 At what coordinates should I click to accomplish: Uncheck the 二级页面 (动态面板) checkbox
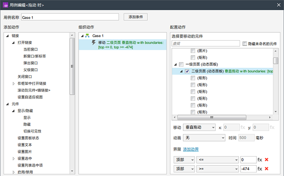coord(187,71)
